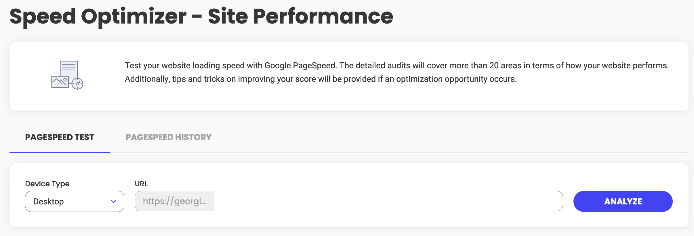The width and height of the screenshot is (694, 236).
Task: Select the PageSpeed Test tab
Action: click(60, 137)
